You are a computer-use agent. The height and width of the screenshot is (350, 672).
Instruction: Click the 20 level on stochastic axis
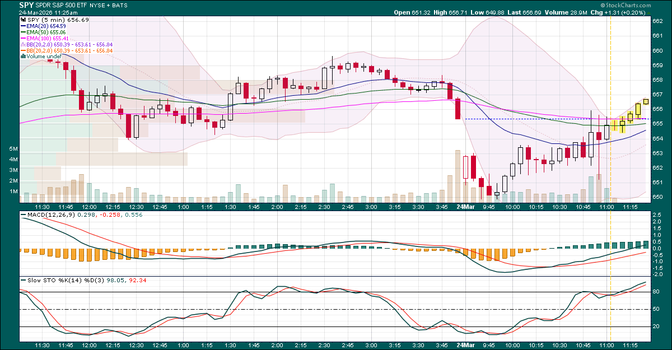pos(656,326)
